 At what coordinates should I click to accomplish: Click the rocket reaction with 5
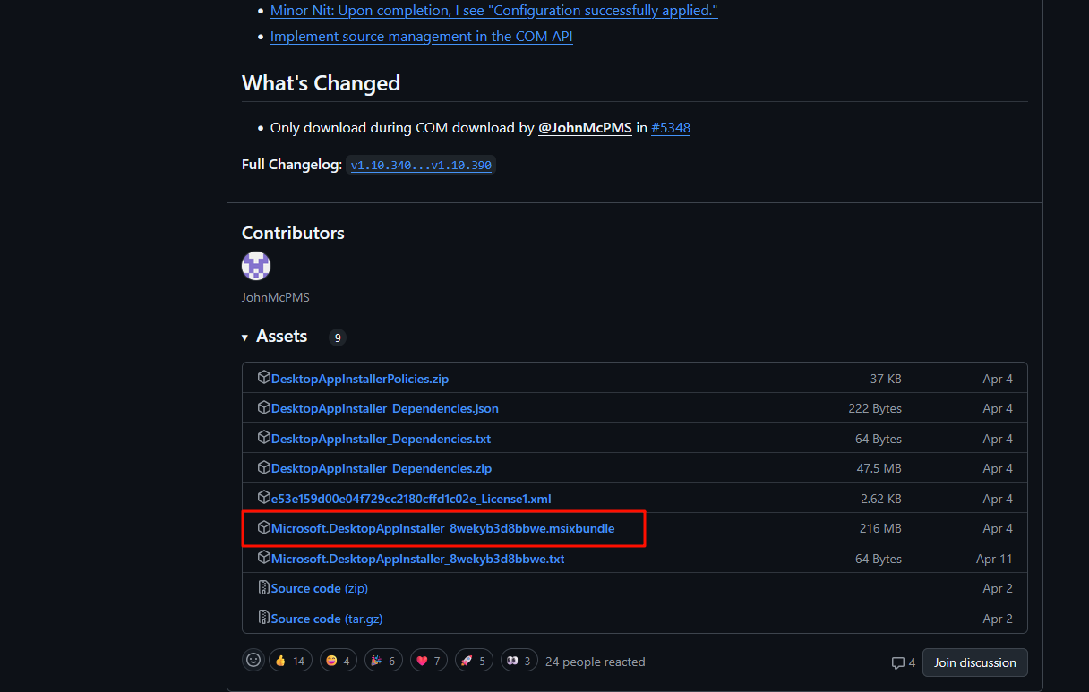475,662
